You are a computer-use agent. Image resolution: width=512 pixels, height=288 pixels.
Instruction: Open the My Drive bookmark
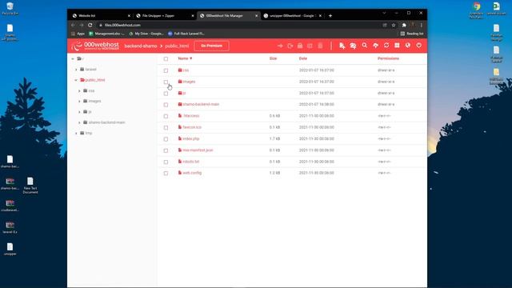[146, 34]
